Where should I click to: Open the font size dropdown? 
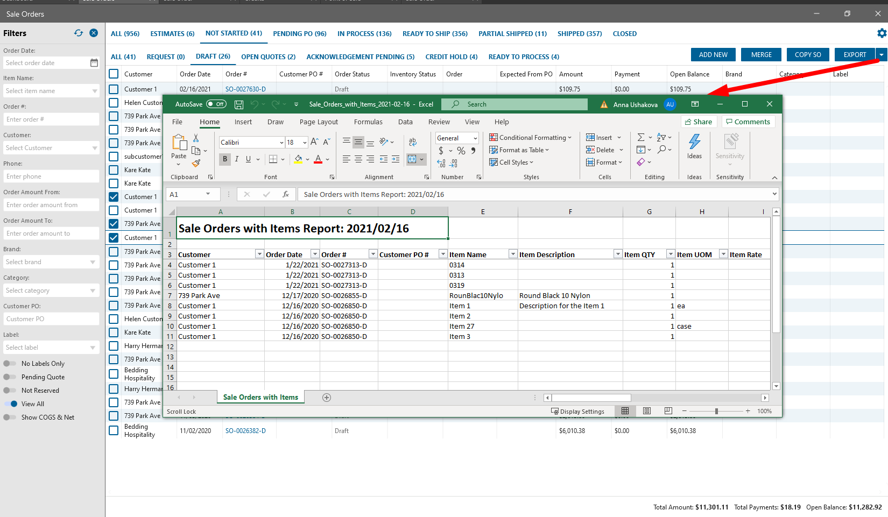click(305, 143)
